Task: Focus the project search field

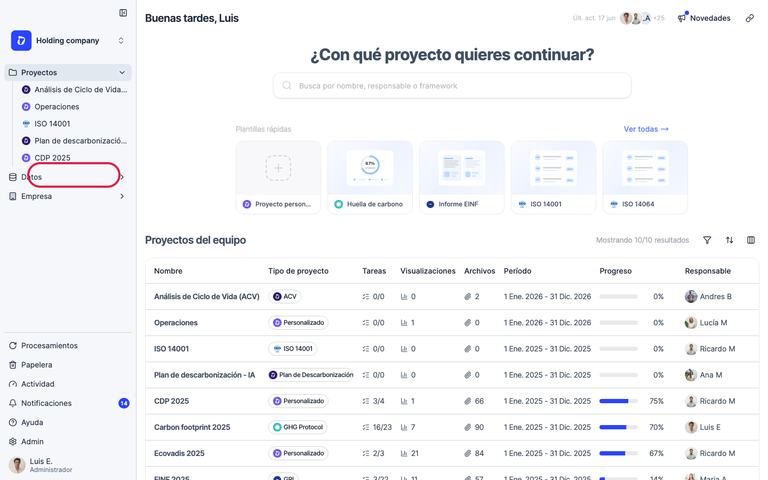Action: (x=452, y=85)
